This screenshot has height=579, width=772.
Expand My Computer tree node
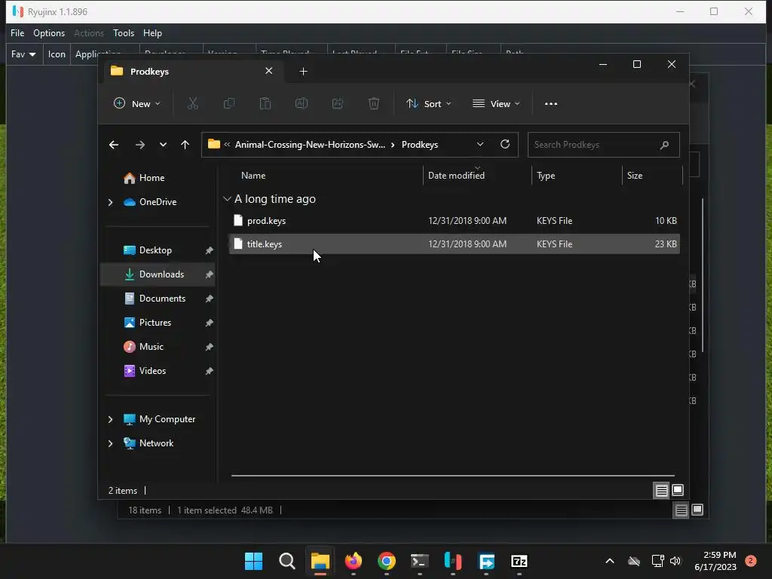[x=110, y=419]
